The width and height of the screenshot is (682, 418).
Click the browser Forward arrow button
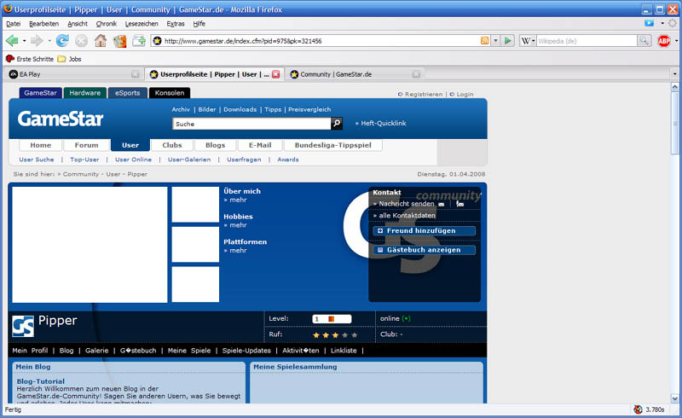pos(37,41)
